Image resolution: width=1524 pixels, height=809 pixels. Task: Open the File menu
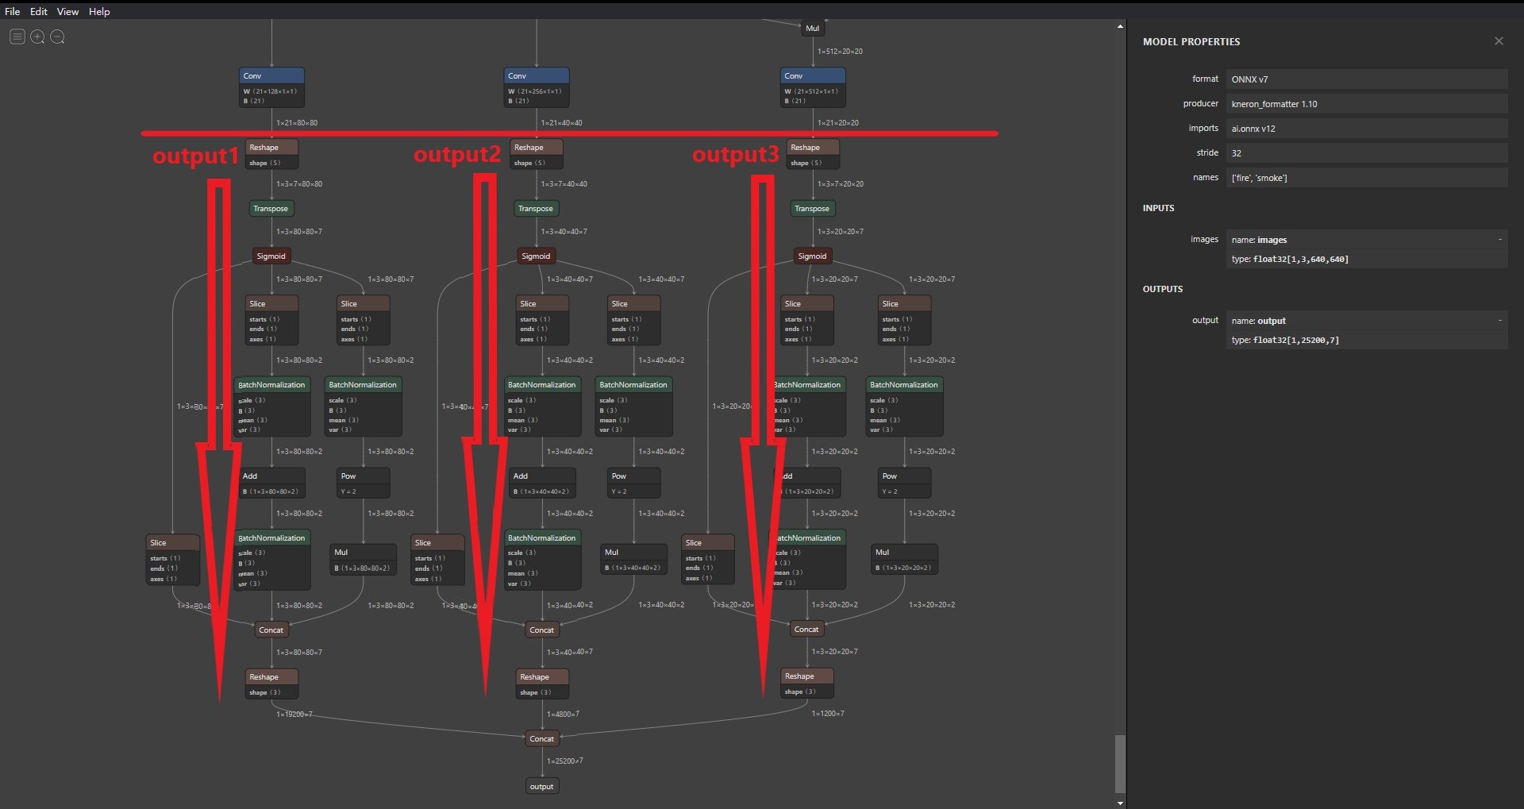(13, 11)
